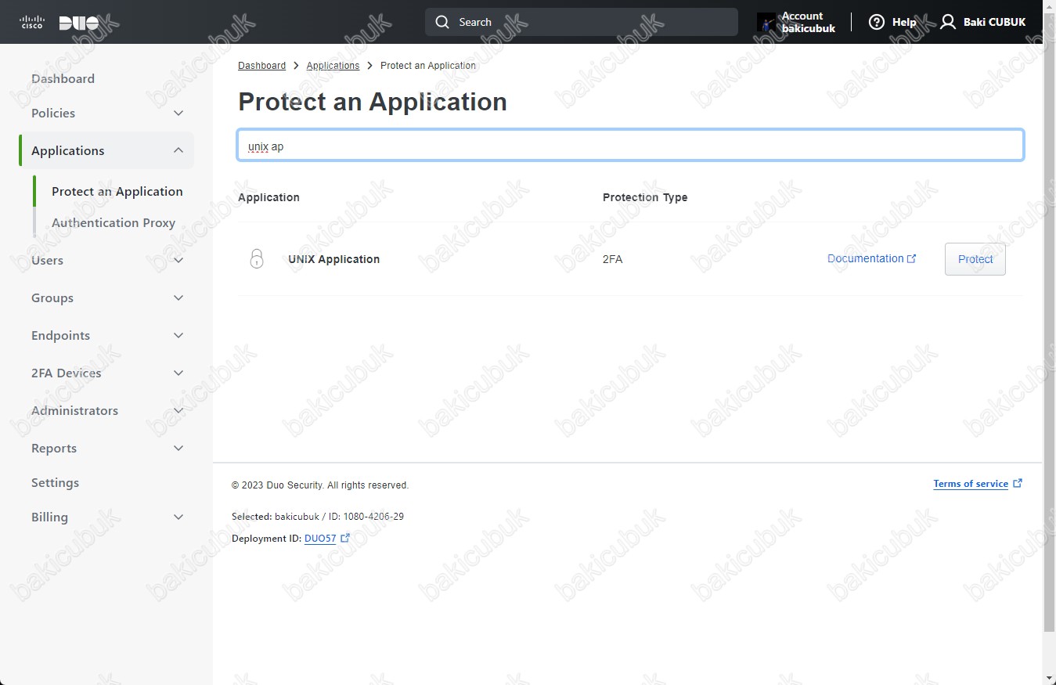
Task: Open Billing in the sidebar
Action: click(x=49, y=517)
